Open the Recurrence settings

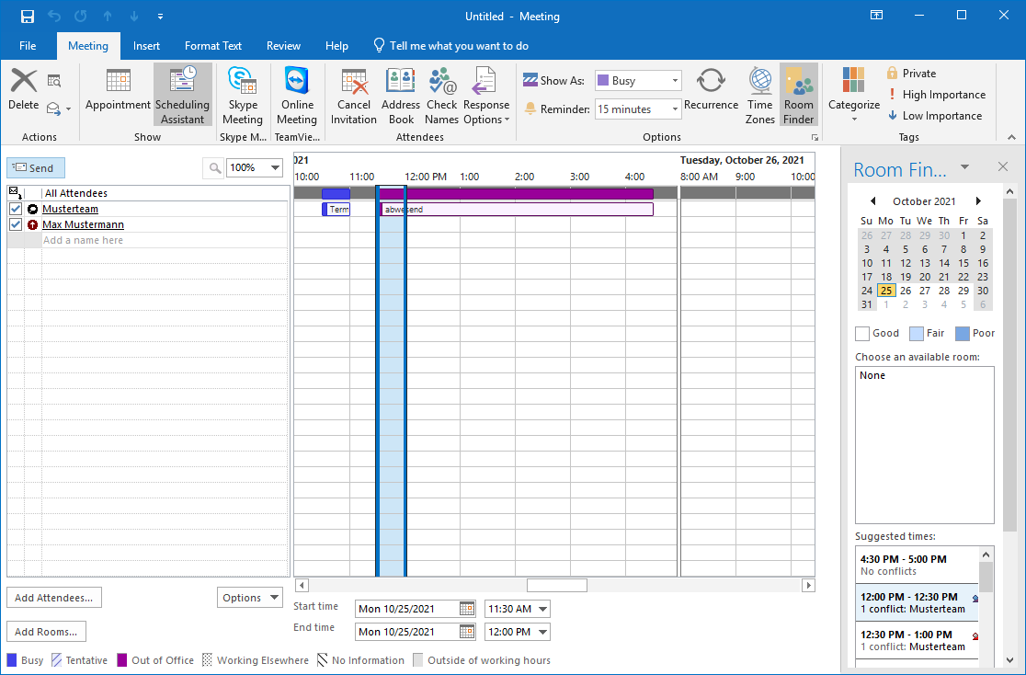[711, 94]
